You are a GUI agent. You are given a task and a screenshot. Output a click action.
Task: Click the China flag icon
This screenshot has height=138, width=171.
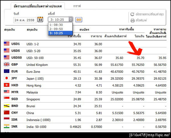tap(7, 112)
